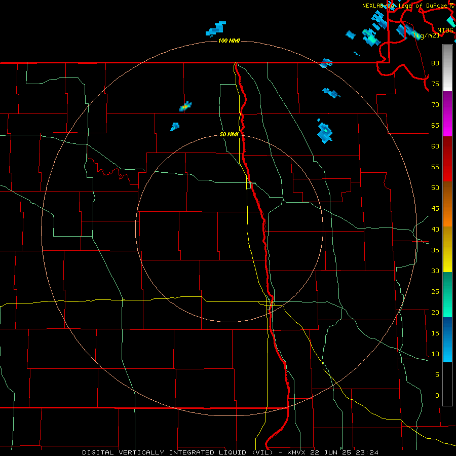The height and width of the screenshot is (456, 456).
Task: Click the 50 value on the color scale
Action: pos(435,187)
